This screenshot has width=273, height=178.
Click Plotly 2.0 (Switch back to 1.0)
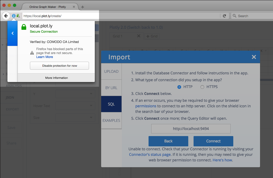[x=136, y=27]
